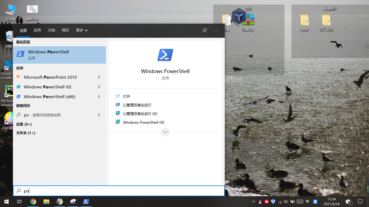
Task: Click the Windows Start button
Action: click(6, 202)
